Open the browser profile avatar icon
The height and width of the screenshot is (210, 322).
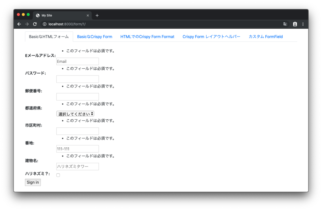(294, 24)
